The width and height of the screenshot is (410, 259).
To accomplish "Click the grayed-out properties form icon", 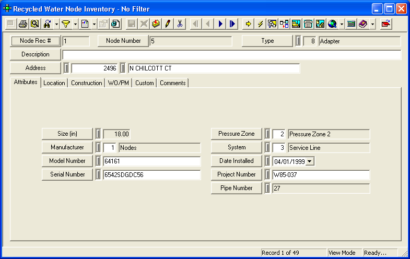I will [103, 24].
